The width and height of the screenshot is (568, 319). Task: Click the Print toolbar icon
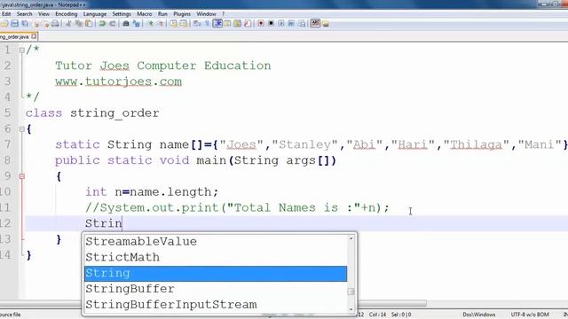coord(55,24)
